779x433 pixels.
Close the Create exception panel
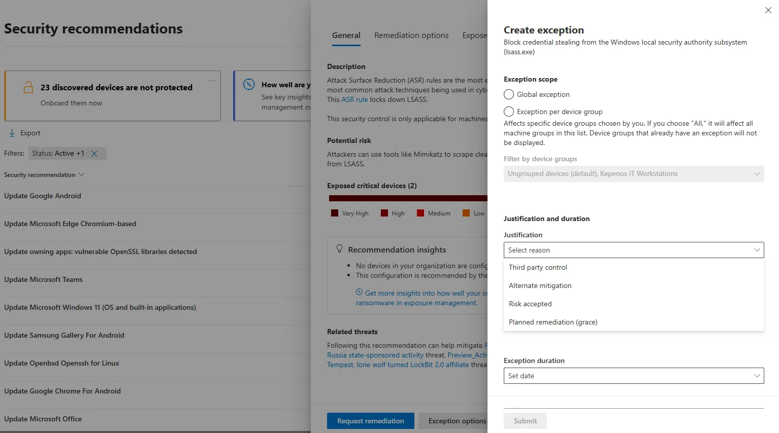pos(768,10)
